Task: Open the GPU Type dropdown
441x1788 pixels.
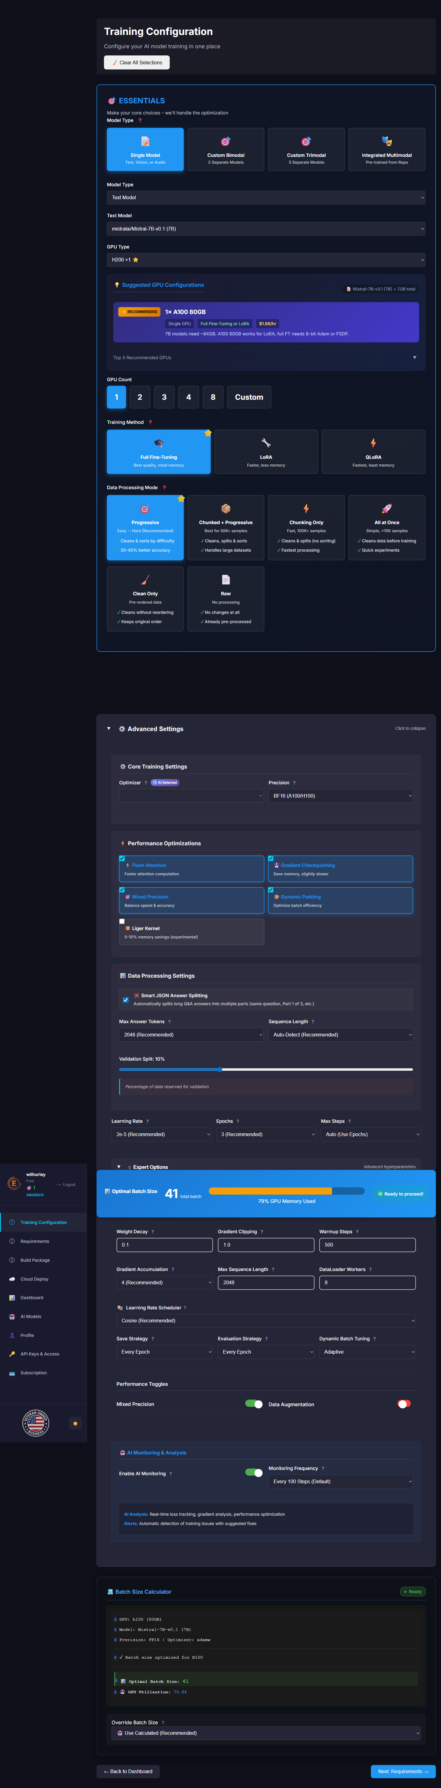Action: [x=266, y=260]
